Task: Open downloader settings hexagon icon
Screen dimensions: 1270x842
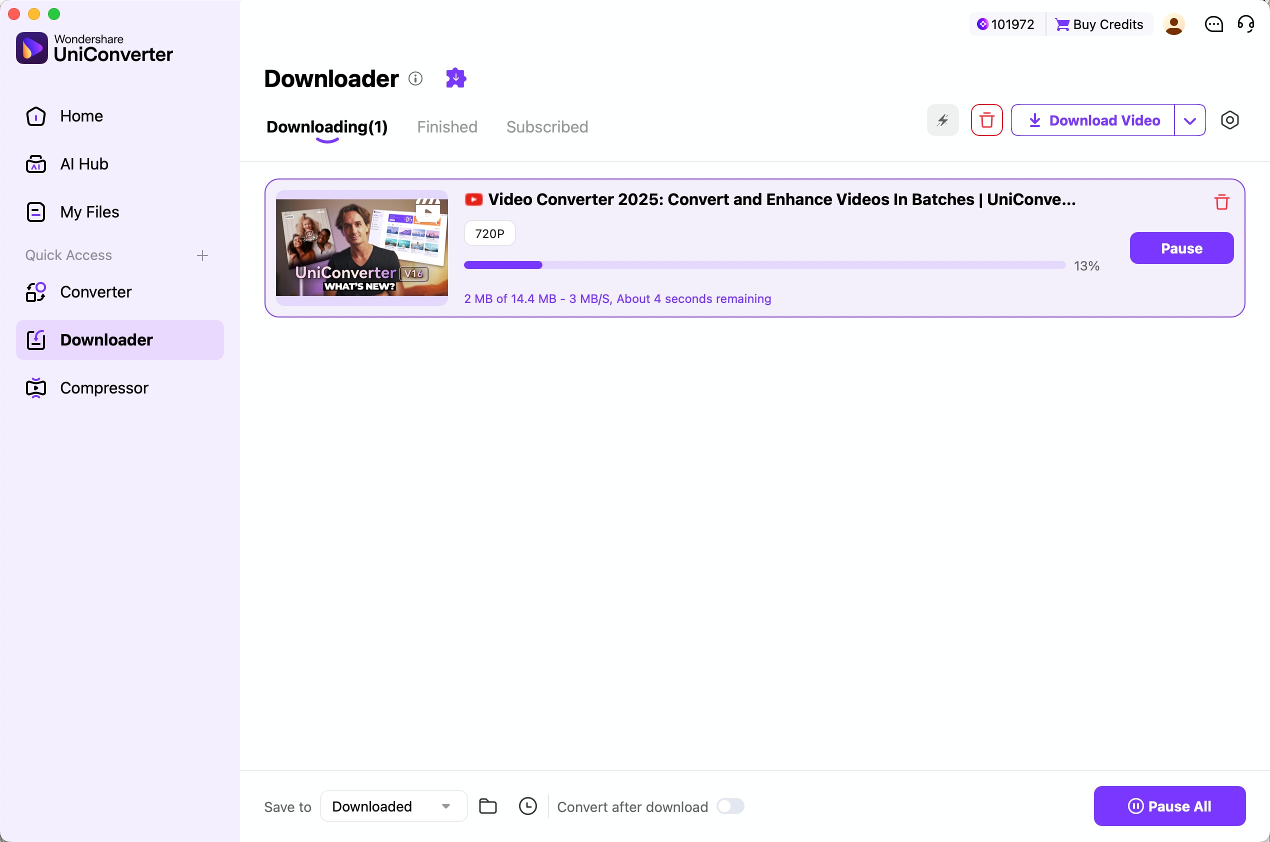Action: click(x=1229, y=120)
